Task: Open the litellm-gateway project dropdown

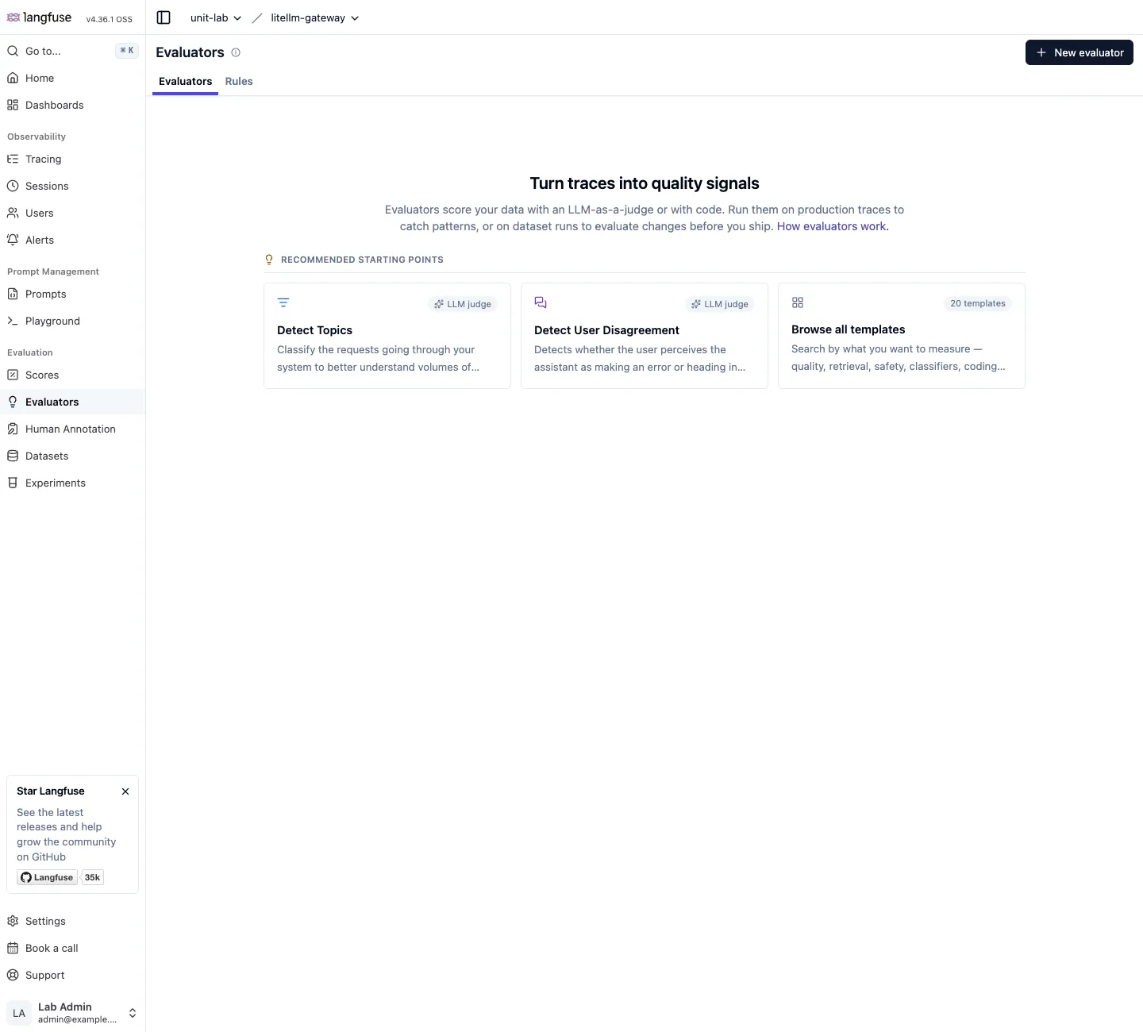Action: [x=315, y=17]
